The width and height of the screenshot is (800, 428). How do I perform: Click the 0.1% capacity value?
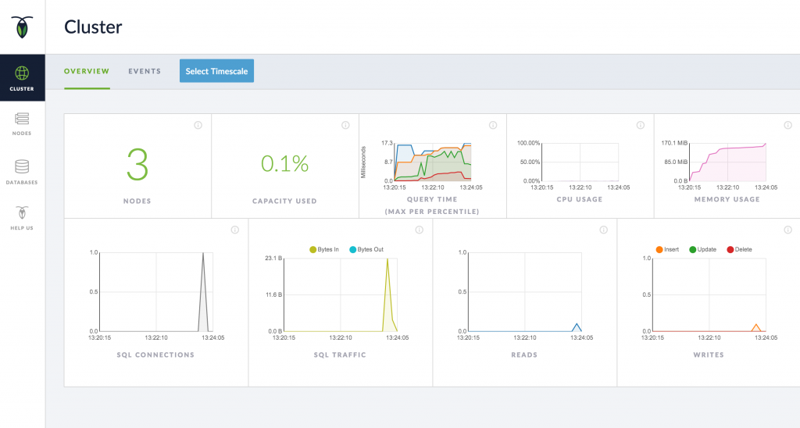coord(284,164)
